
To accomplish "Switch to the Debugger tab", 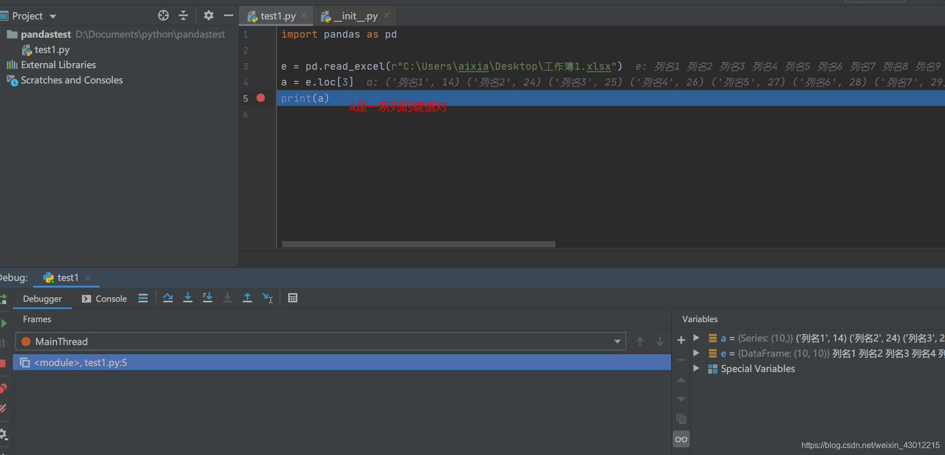I will [x=42, y=299].
